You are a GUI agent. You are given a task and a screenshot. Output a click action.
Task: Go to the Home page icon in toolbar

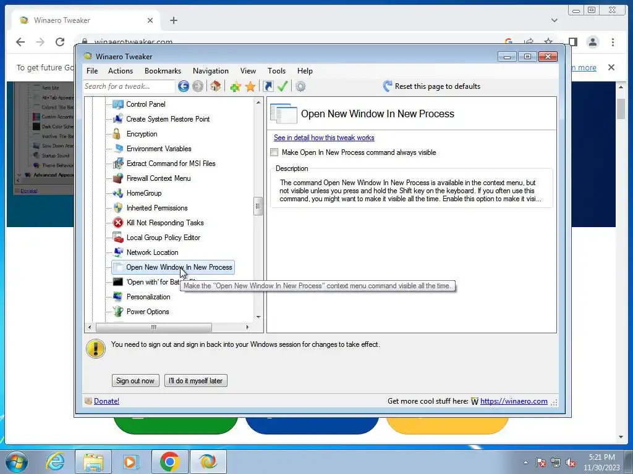pyautogui.click(x=216, y=86)
